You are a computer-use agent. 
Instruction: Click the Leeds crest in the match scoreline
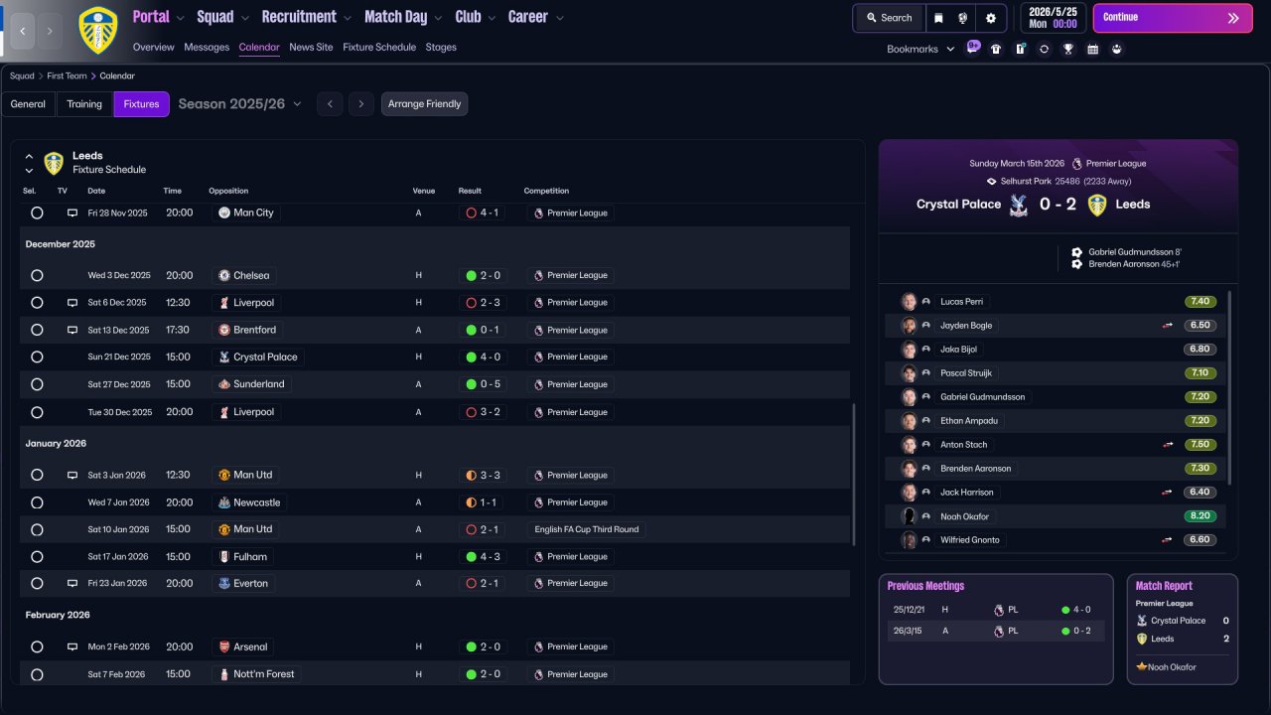pos(1097,205)
